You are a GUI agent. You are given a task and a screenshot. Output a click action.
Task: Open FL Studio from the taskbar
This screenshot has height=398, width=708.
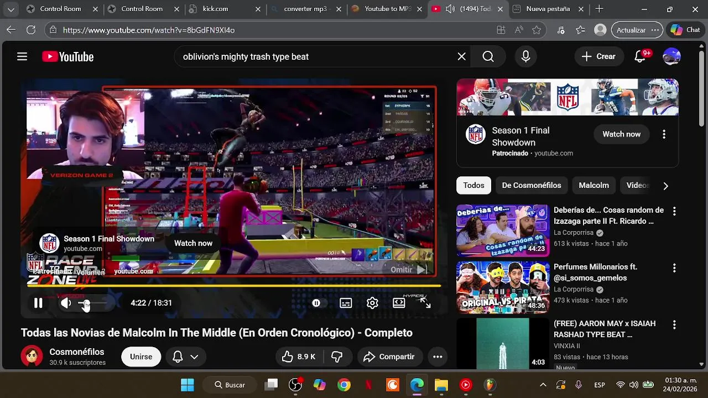click(490, 385)
